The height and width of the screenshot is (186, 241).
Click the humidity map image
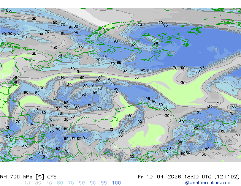point(121,85)
